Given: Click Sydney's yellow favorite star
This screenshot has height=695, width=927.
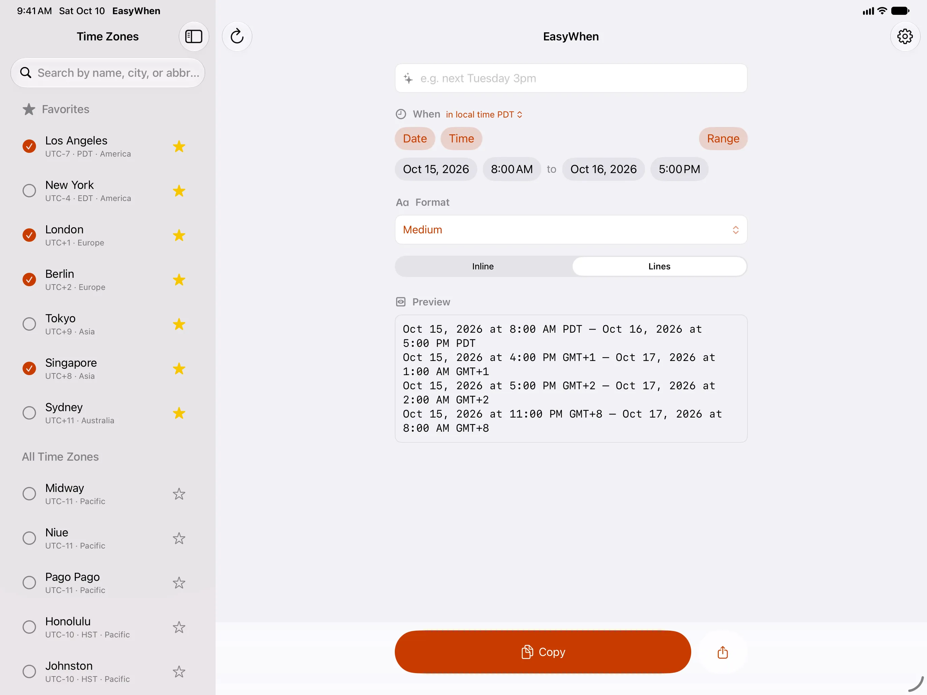Looking at the screenshot, I should [179, 412].
